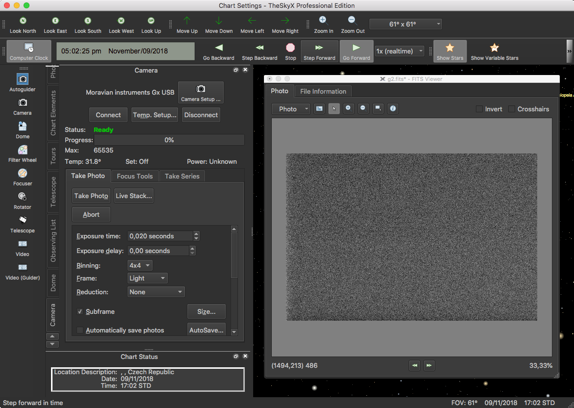The width and height of the screenshot is (574, 408).
Task: Select the Dome icon in sidebar
Action: (x=23, y=127)
